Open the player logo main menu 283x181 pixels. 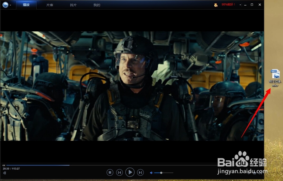pos(5,5)
